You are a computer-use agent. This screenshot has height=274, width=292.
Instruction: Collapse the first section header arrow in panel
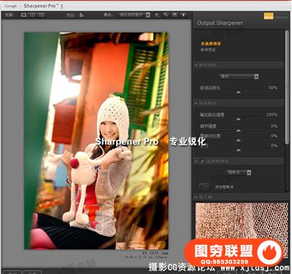point(196,66)
